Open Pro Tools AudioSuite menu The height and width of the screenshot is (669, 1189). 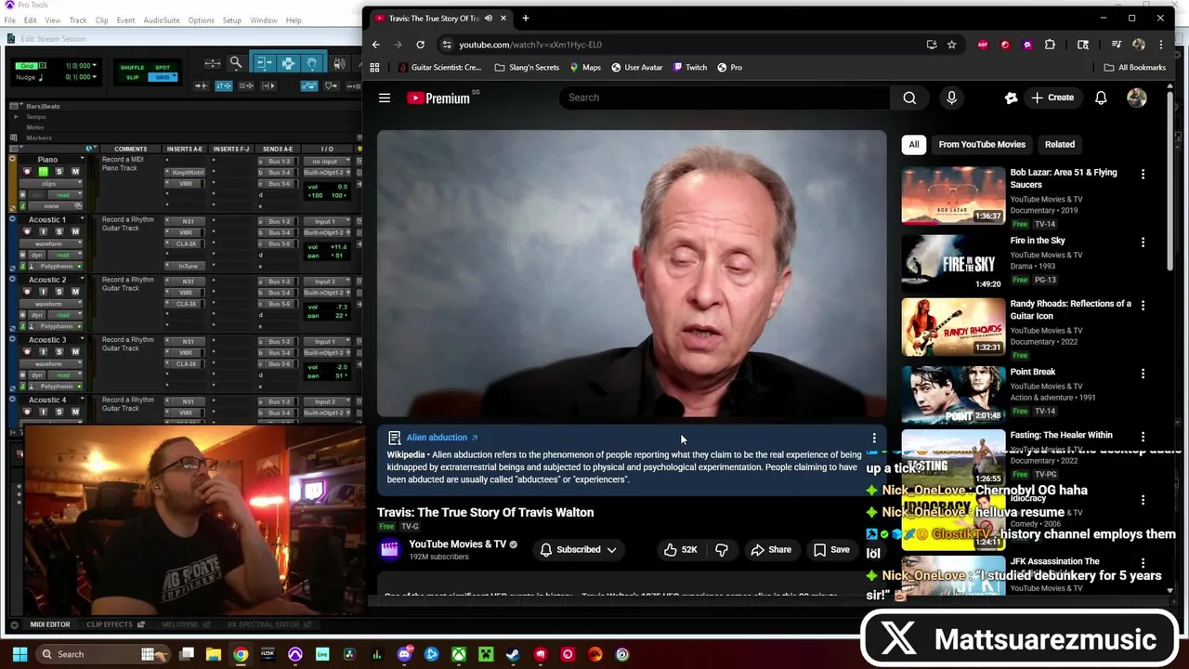[162, 20]
